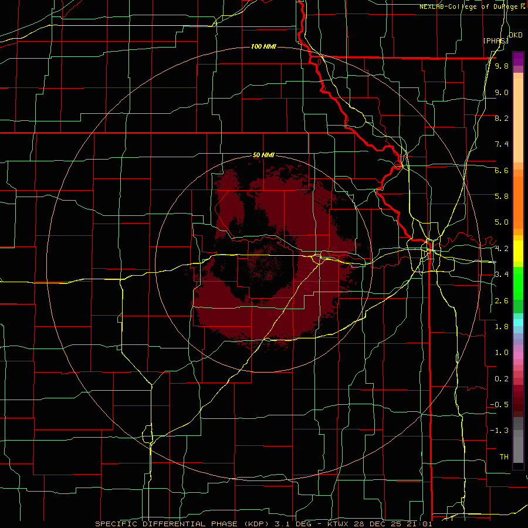
Task: Click the -0.5 value on the legend
Action: [x=499, y=405]
